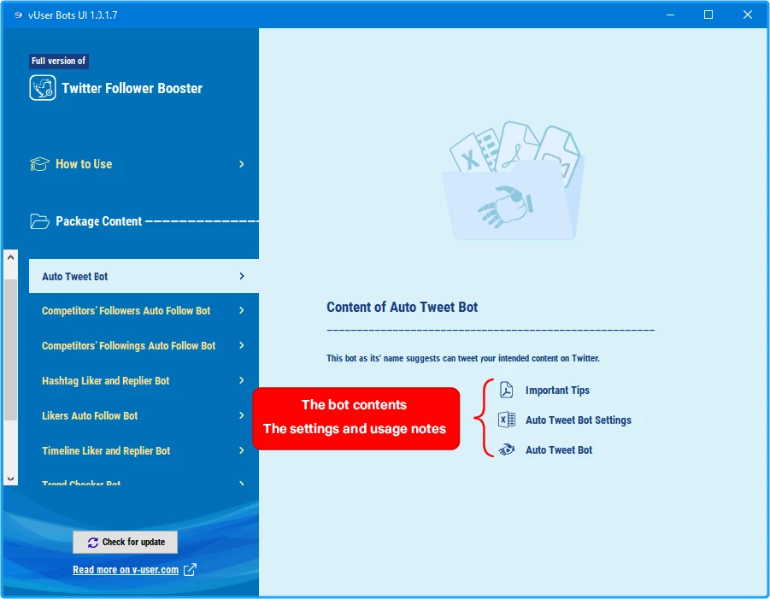Select Auto Tweet Bot menu entry

144,276
